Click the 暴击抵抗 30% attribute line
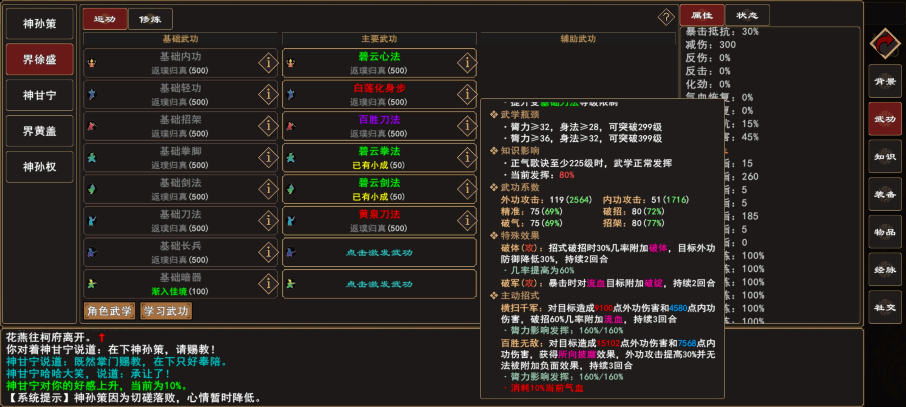Screen dimensions: 906x407 pos(722,32)
